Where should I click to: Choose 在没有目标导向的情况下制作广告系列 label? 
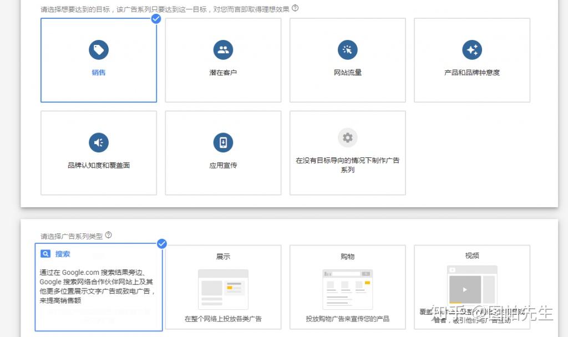tap(347, 165)
